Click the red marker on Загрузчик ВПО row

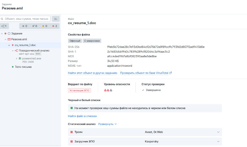point(72,142)
